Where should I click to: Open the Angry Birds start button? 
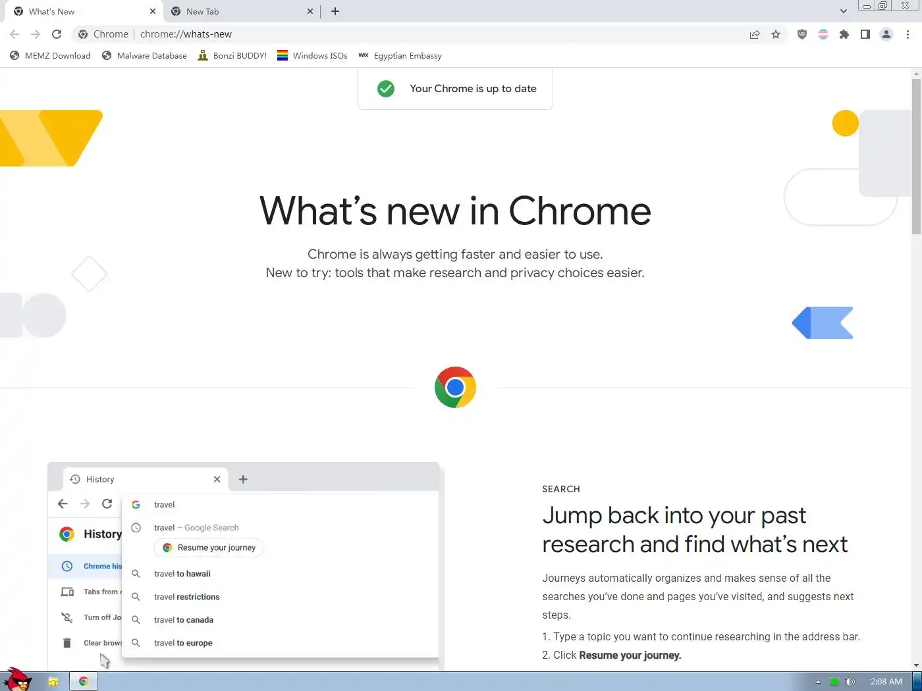point(18,680)
